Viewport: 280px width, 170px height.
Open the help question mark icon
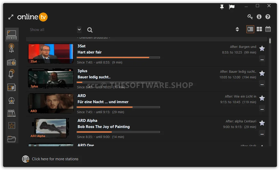point(268,17)
